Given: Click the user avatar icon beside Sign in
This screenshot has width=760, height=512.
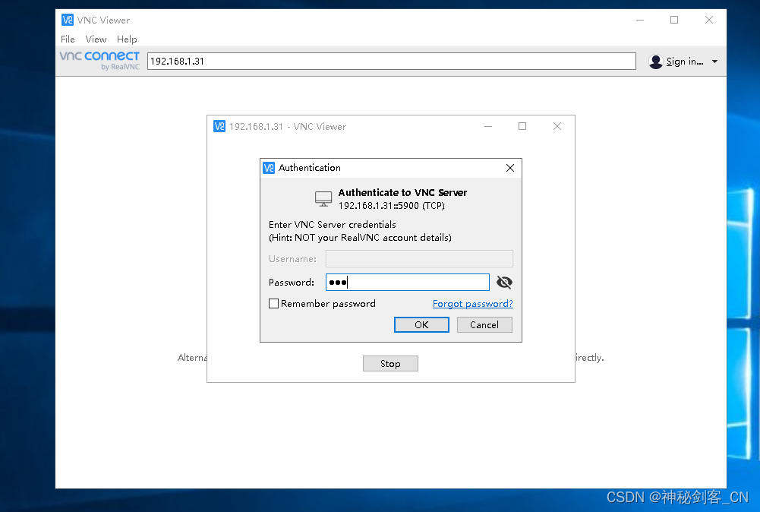Looking at the screenshot, I should (656, 62).
